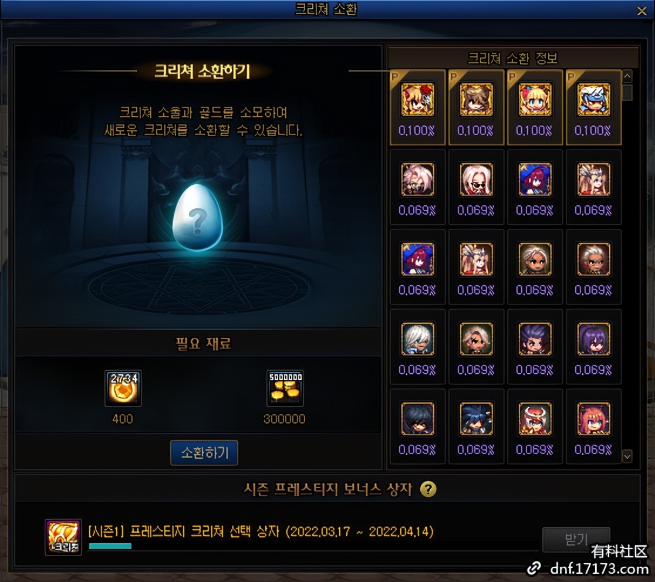Image resolution: width=655 pixels, height=582 pixels.
Task: Click the creature list scrollbar thumb
Action: 627,93
